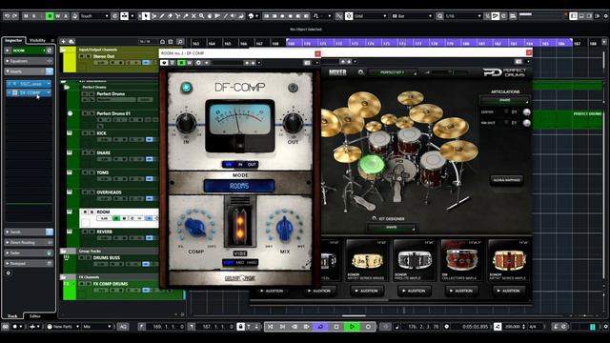610x343 pixels.
Task: Click the Add Track plus icon
Action: [x=63, y=41]
